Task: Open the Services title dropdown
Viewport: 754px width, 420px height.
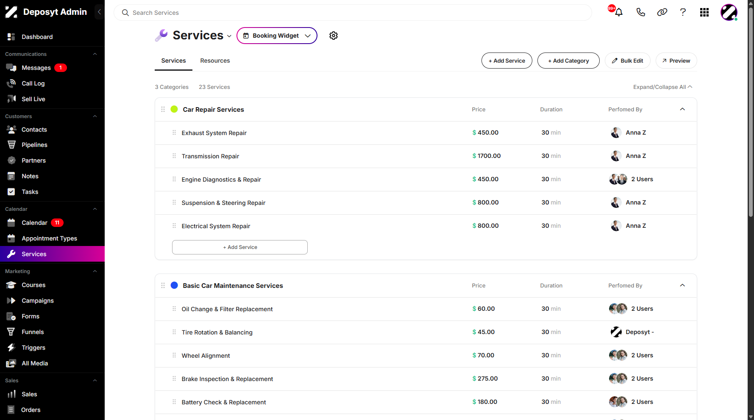Action: tap(229, 36)
